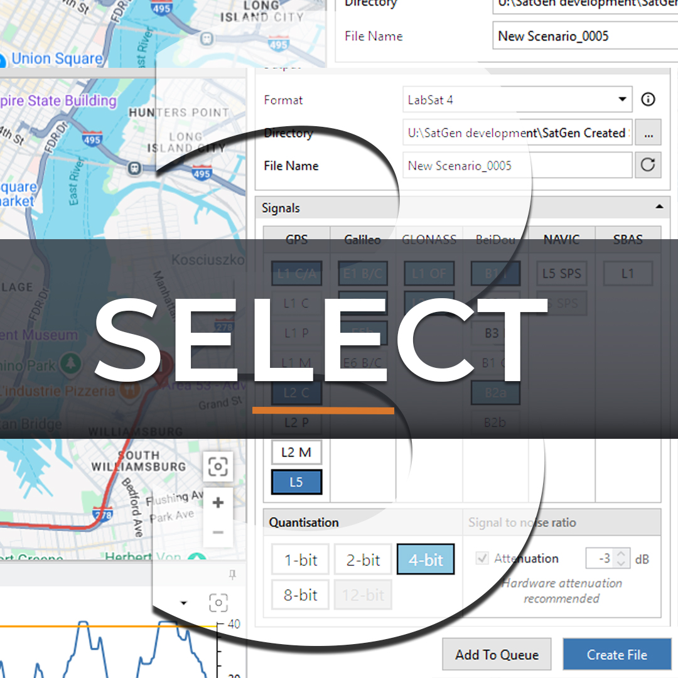Enable the GPS L2 M signal

tap(296, 452)
